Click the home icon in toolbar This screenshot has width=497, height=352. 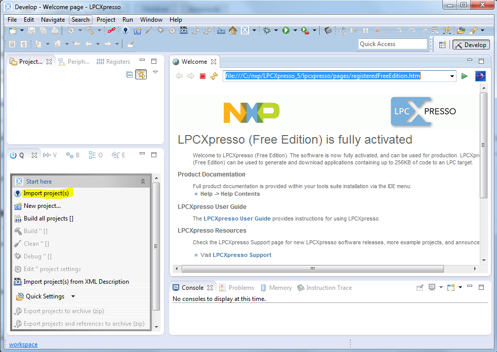[x=233, y=30]
